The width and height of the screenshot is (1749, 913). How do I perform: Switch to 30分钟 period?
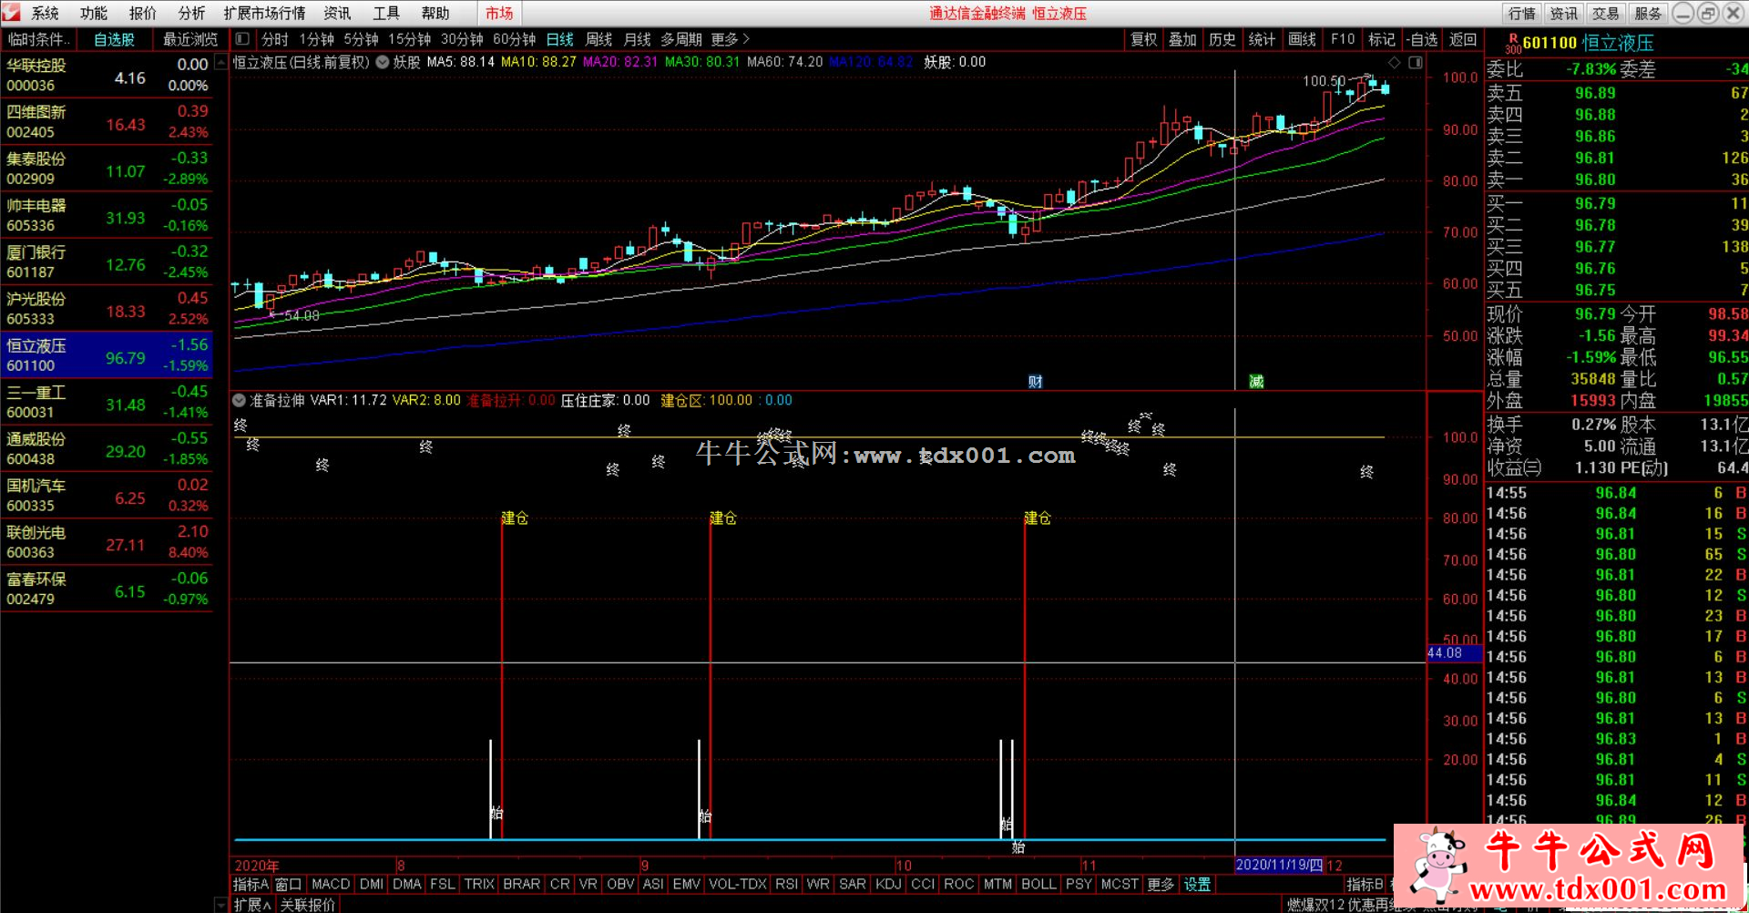click(x=462, y=39)
